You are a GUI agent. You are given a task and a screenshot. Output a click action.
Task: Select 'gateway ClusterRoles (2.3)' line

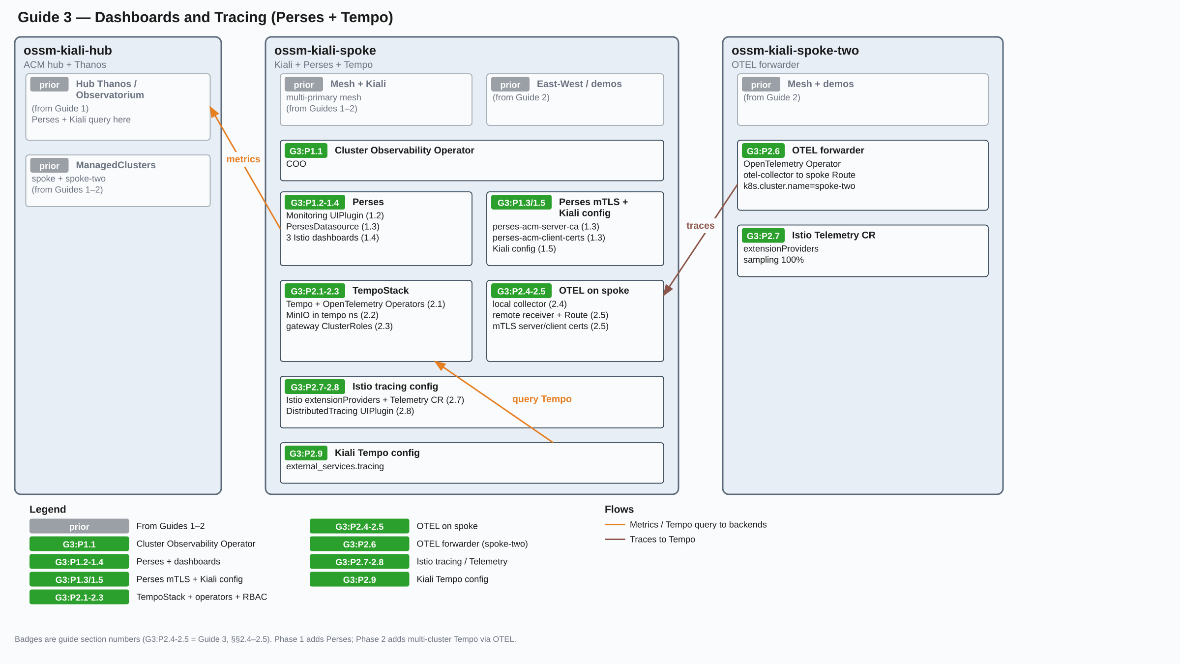(339, 326)
